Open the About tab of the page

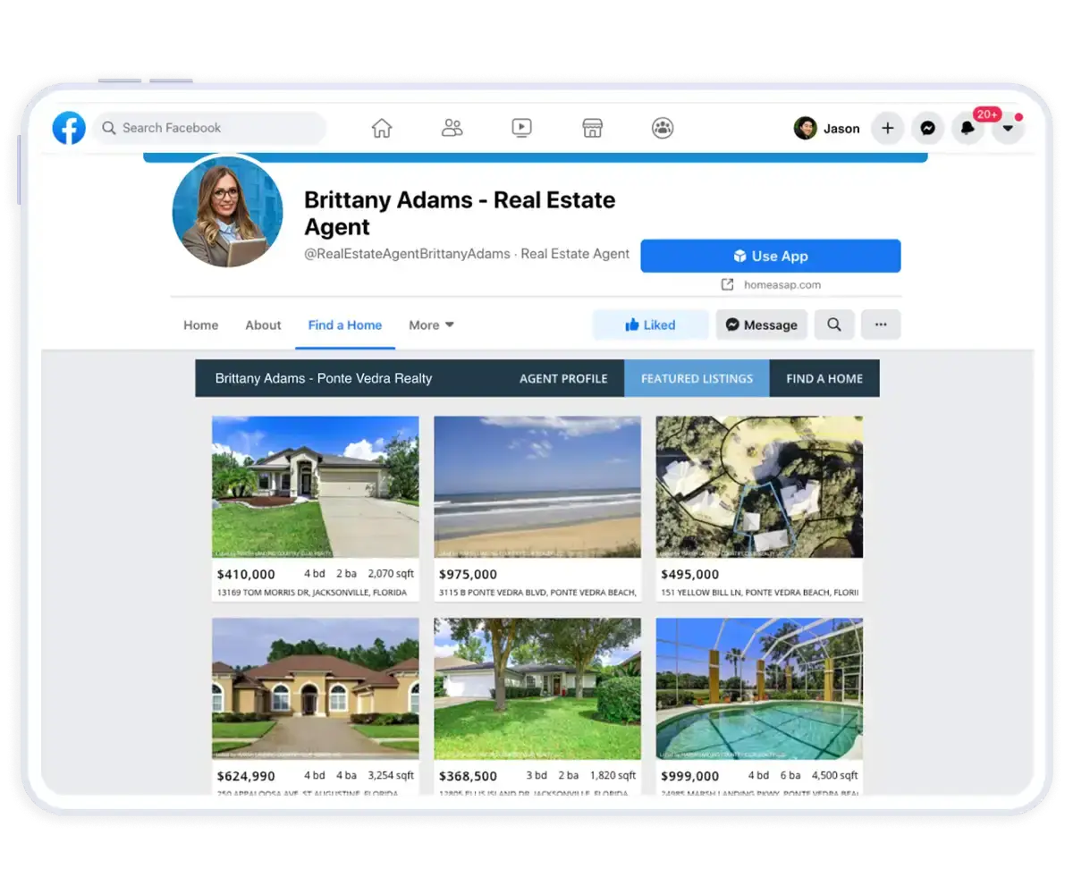262,325
